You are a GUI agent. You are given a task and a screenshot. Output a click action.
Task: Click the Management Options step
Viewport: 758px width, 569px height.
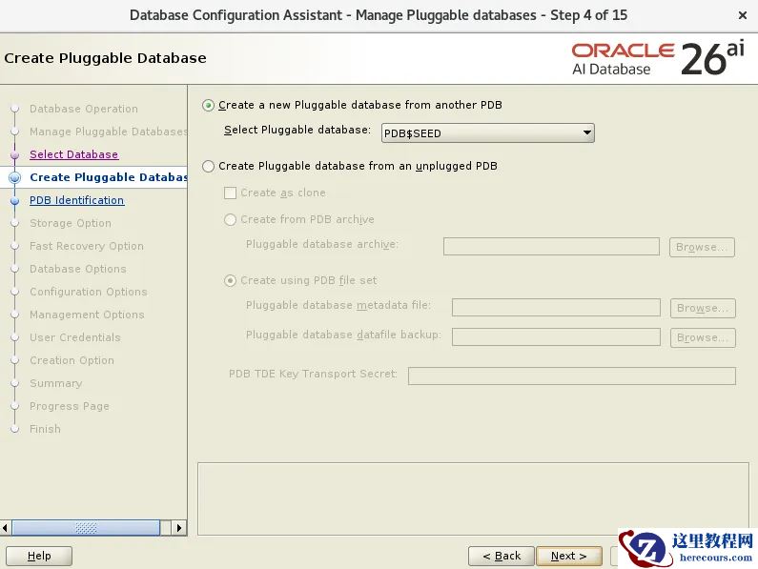(87, 315)
